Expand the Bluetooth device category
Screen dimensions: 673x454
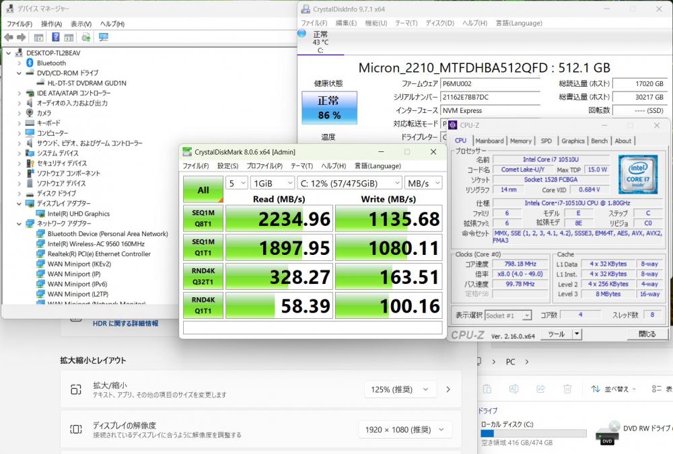point(19,63)
